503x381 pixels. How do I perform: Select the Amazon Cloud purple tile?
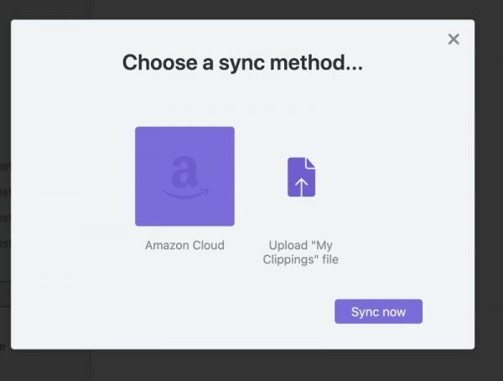pos(184,176)
